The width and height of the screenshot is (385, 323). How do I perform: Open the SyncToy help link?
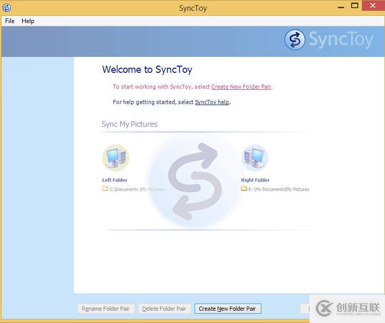tap(212, 102)
